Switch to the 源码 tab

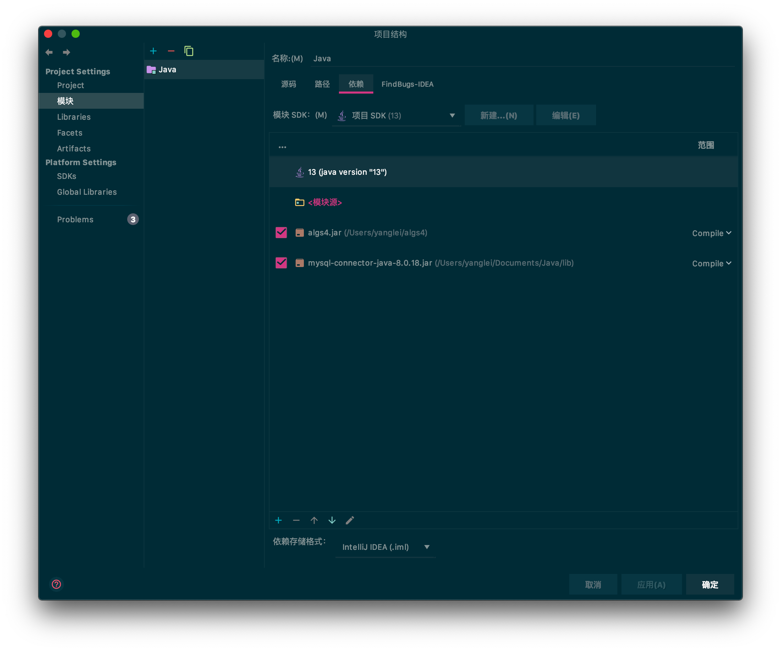click(x=289, y=84)
